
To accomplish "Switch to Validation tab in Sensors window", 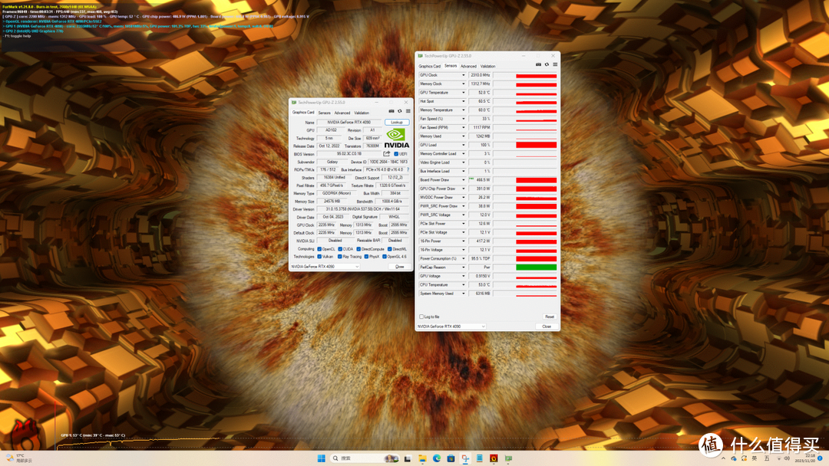I will point(488,67).
